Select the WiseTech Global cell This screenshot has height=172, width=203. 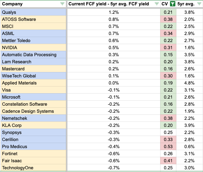click(33, 76)
